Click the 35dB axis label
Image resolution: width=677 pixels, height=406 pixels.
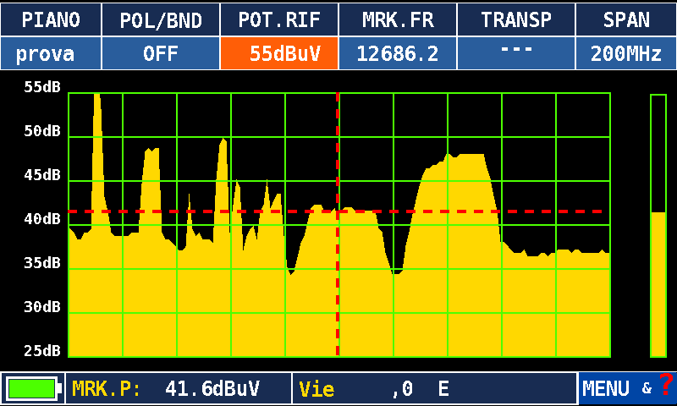[41, 263]
